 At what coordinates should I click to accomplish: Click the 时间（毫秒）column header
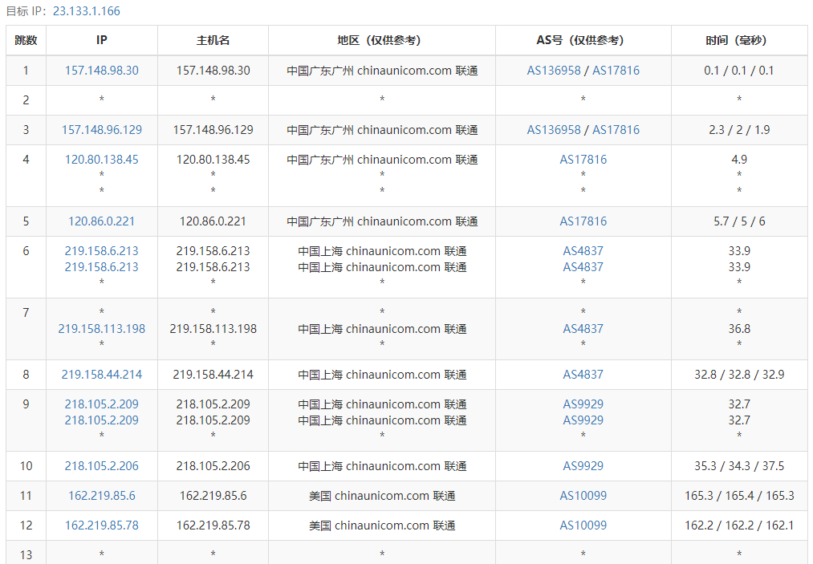tap(739, 40)
